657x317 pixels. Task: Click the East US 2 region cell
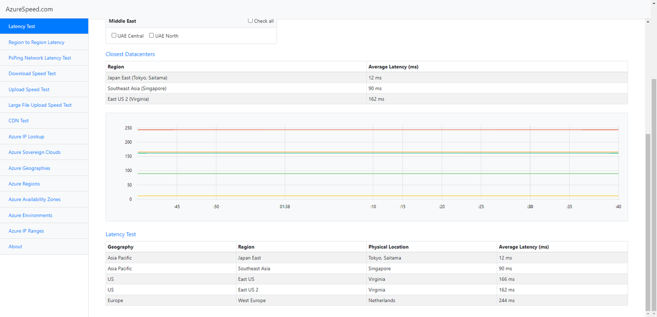tap(301, 290)
